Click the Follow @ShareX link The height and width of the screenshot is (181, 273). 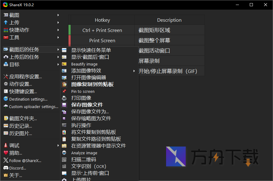(23, 160)
